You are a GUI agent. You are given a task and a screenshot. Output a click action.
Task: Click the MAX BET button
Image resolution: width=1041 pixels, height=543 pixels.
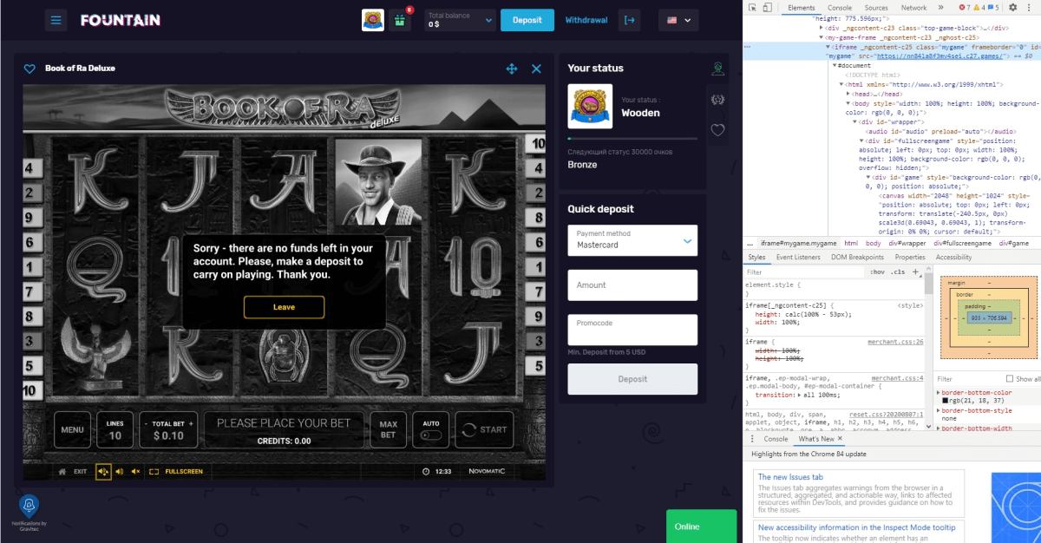click(x=389, y=429)
